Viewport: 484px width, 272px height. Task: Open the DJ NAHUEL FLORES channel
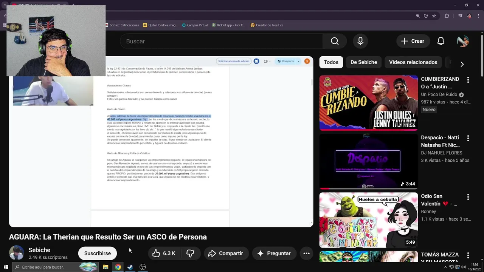[442, 153]
